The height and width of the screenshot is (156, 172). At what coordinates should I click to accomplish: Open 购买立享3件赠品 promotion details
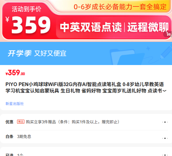73,122
